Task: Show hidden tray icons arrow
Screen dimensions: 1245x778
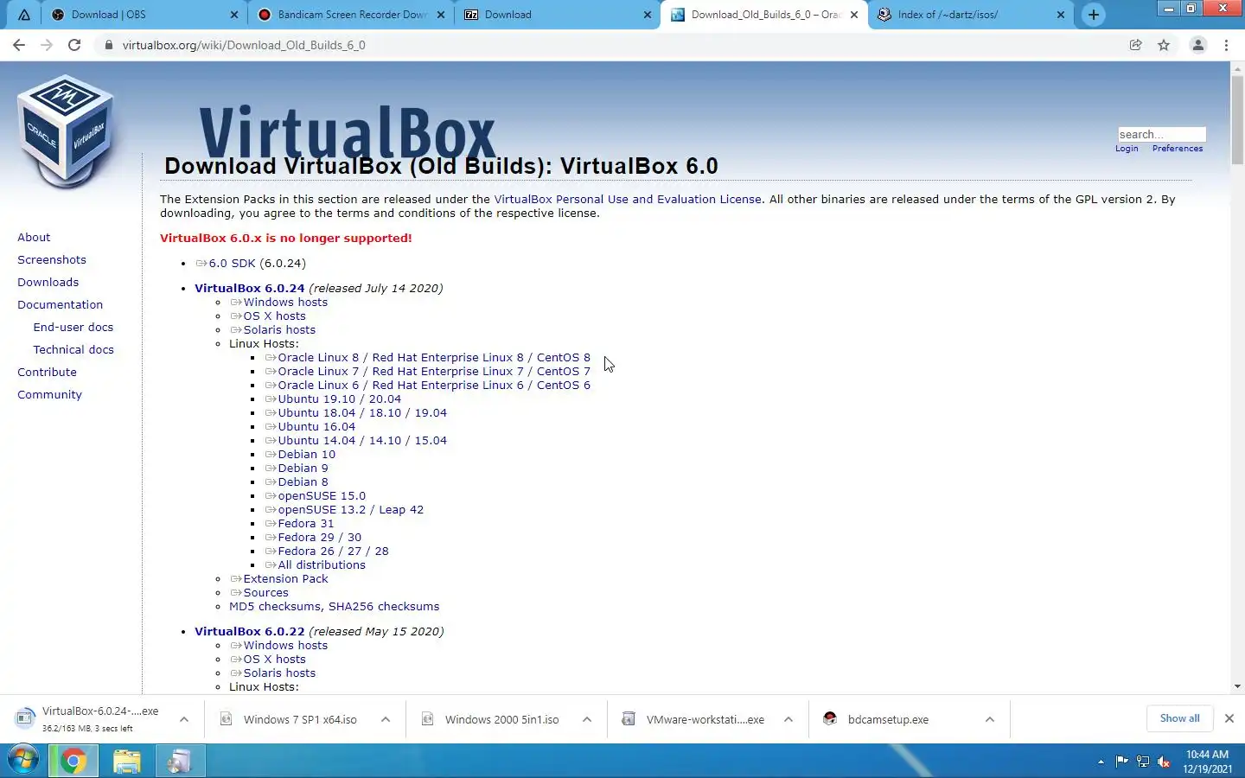Action: pos(1101,762)
